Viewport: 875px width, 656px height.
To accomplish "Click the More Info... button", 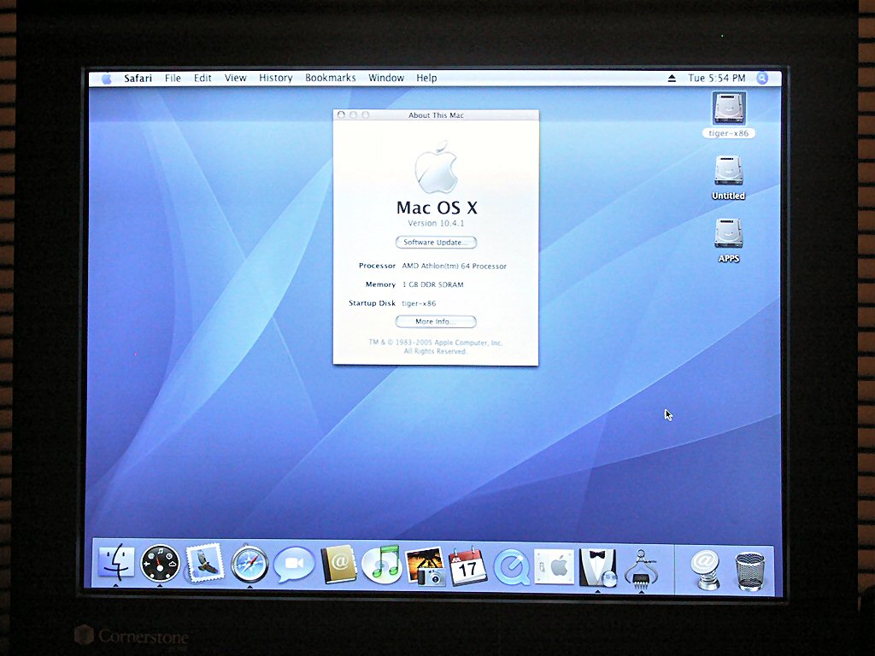I will tap(436, 321).
